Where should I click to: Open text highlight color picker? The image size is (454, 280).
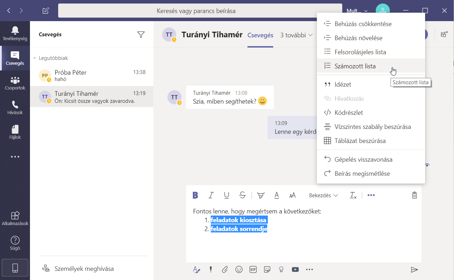261,195
